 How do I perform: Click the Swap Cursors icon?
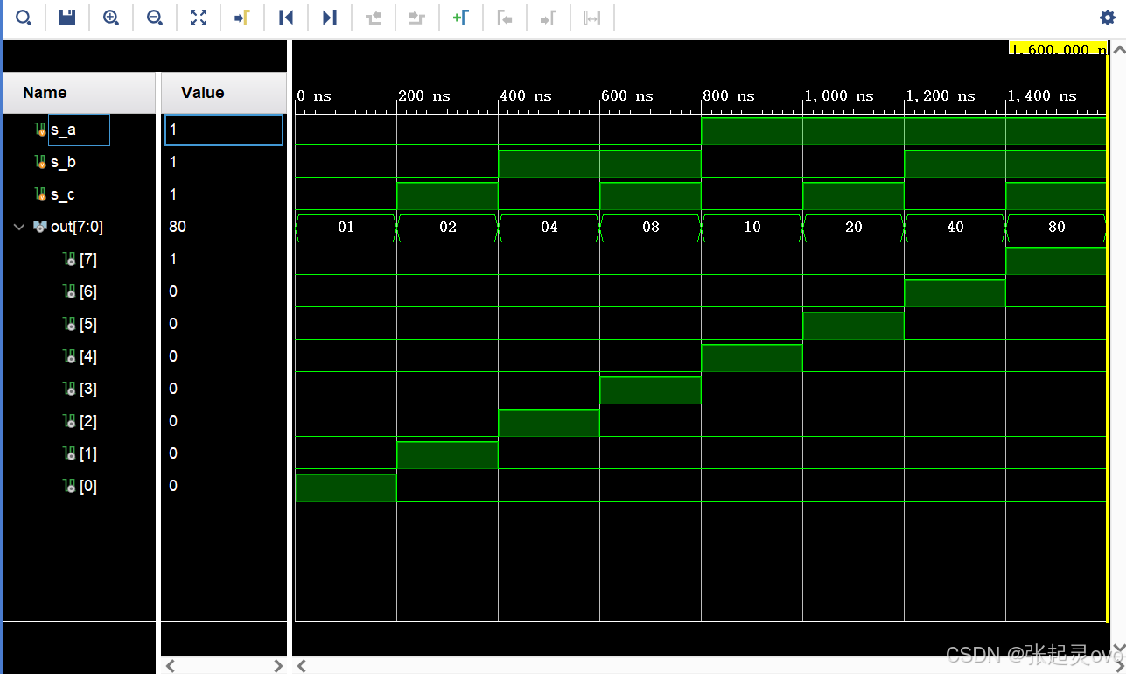(x=592, y=18)
